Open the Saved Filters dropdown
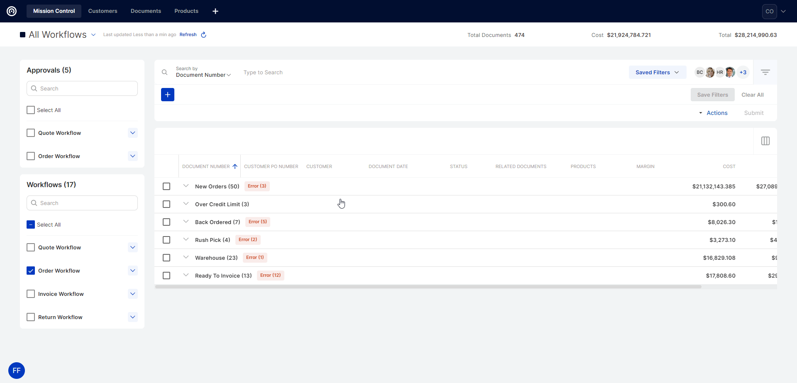797x383 pixels. 657,72
